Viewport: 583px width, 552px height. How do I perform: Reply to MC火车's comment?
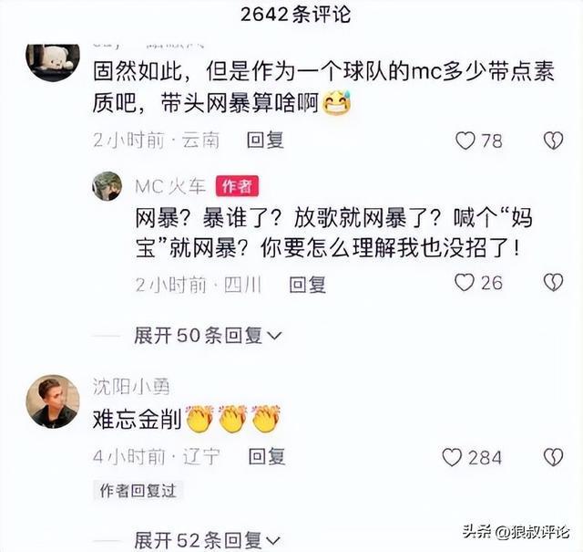point(308,285)
